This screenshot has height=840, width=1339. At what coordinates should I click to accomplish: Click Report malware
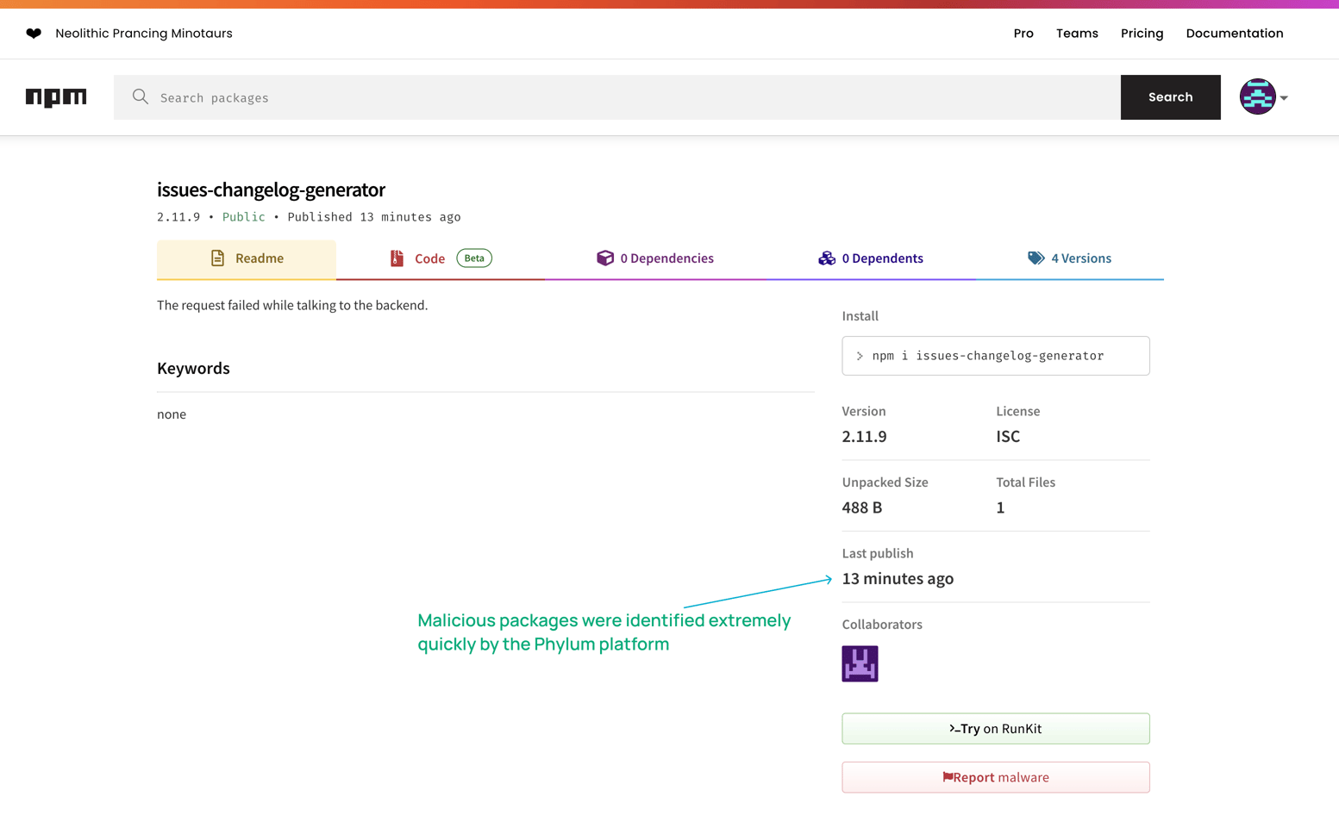click(995, 777)
